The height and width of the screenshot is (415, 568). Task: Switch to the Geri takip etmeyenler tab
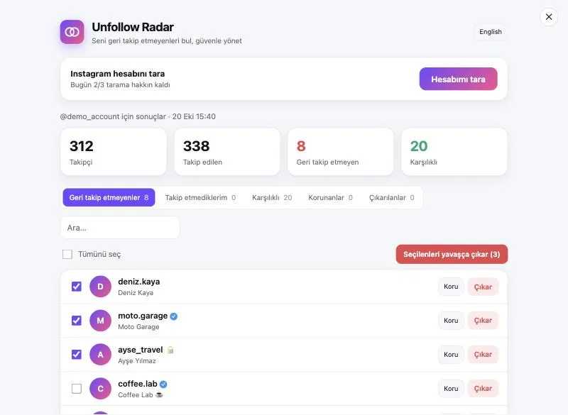(x=109, y=197)
